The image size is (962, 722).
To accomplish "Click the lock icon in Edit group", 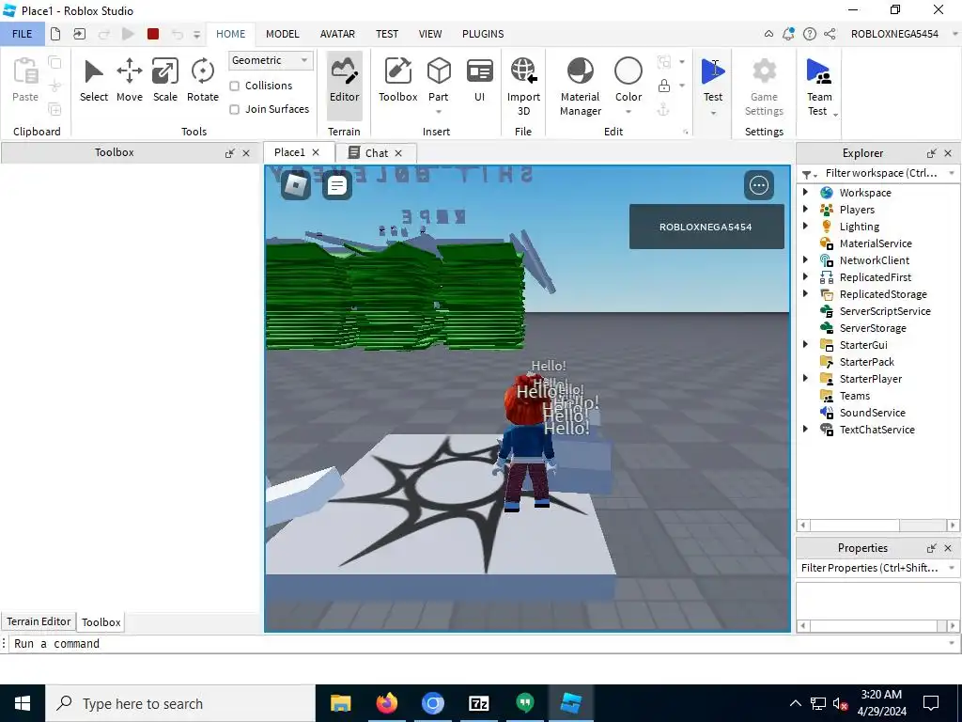I will click(x=664, y=86).
